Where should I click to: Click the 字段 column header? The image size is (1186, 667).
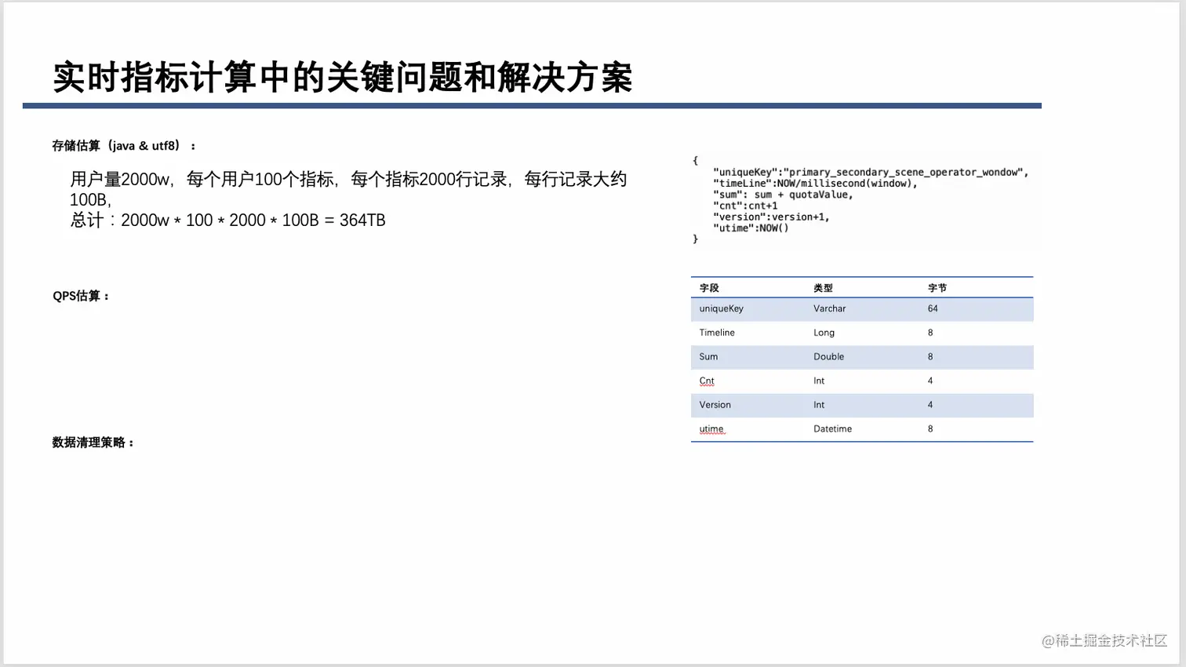tap(709, 288)
